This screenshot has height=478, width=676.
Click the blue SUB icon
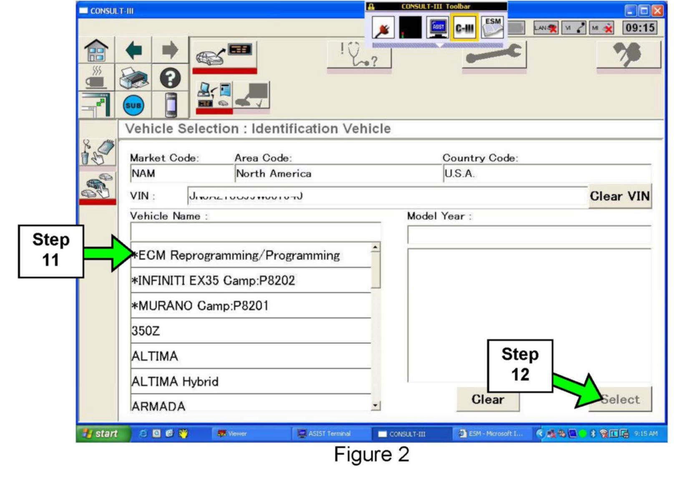click(x=133, y=105)
